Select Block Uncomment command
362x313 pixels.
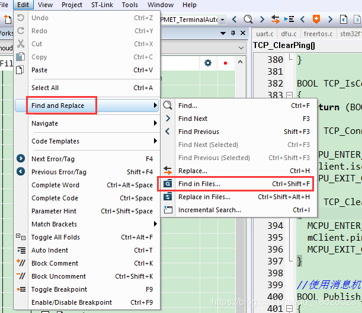click(x=87, y=276)
